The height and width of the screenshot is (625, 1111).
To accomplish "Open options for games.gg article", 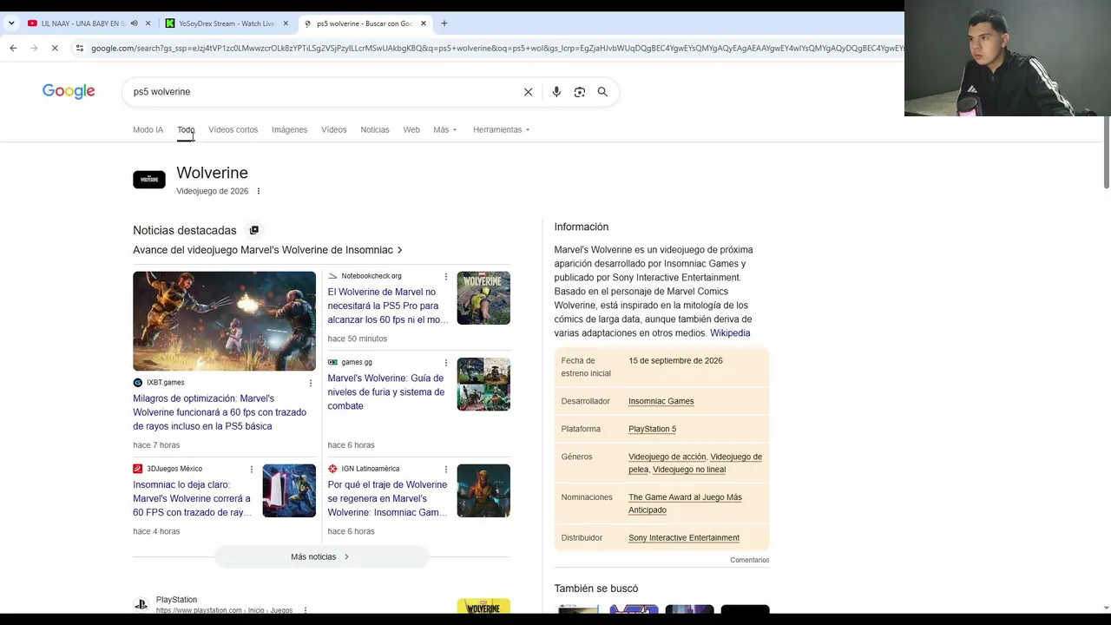I will (446, 363).
